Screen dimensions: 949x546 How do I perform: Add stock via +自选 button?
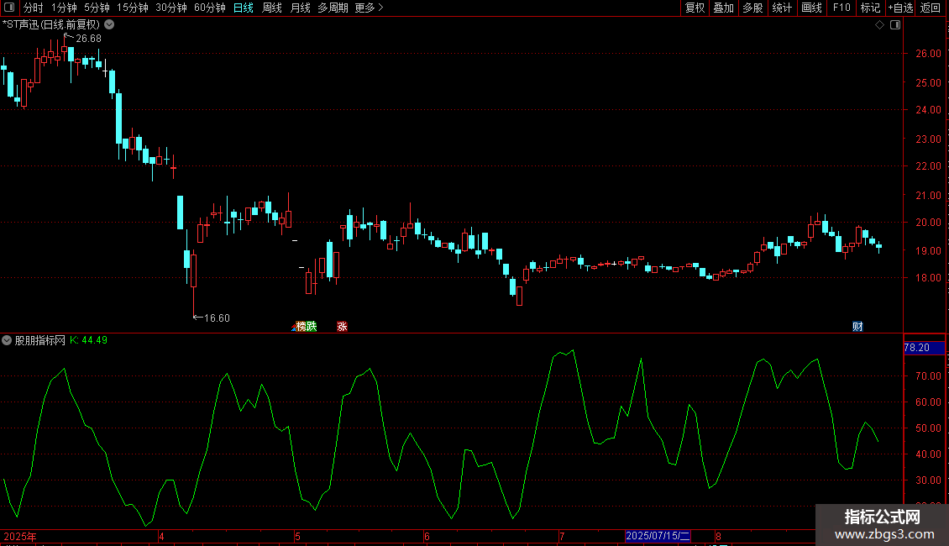click(x=900, y=8)
